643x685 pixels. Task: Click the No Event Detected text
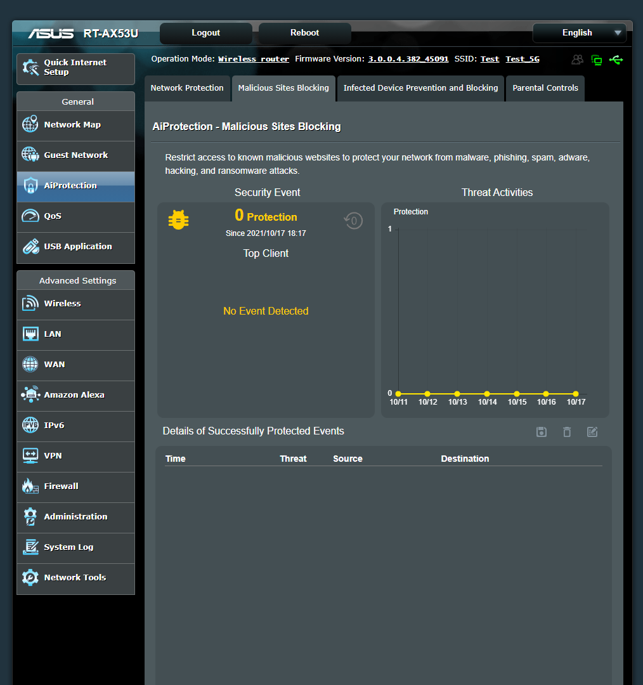266,311
